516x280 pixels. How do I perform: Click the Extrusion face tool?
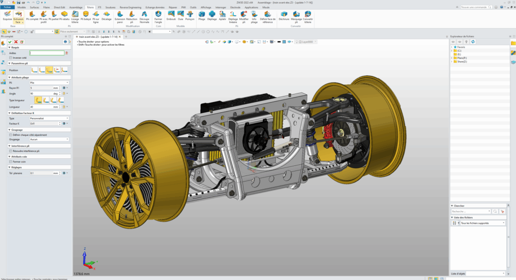click(x=19, y=17)
